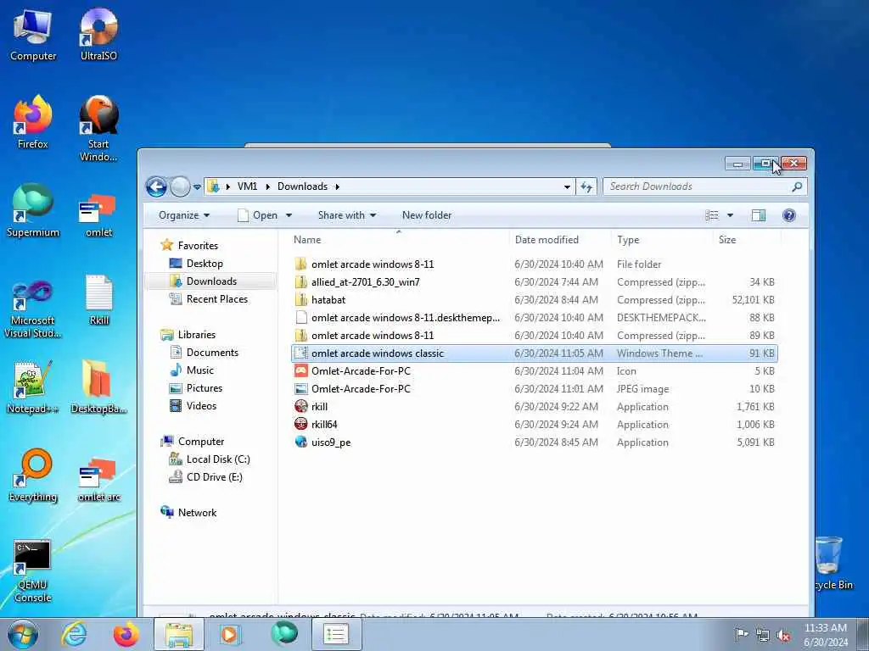Select the Start Windo... desktop shortcut
The image size is (869, 651).
[98, 130]
